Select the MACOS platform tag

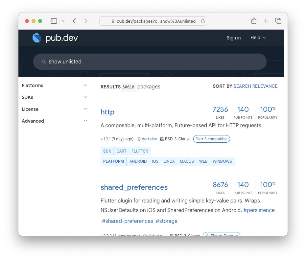[187, 161]
